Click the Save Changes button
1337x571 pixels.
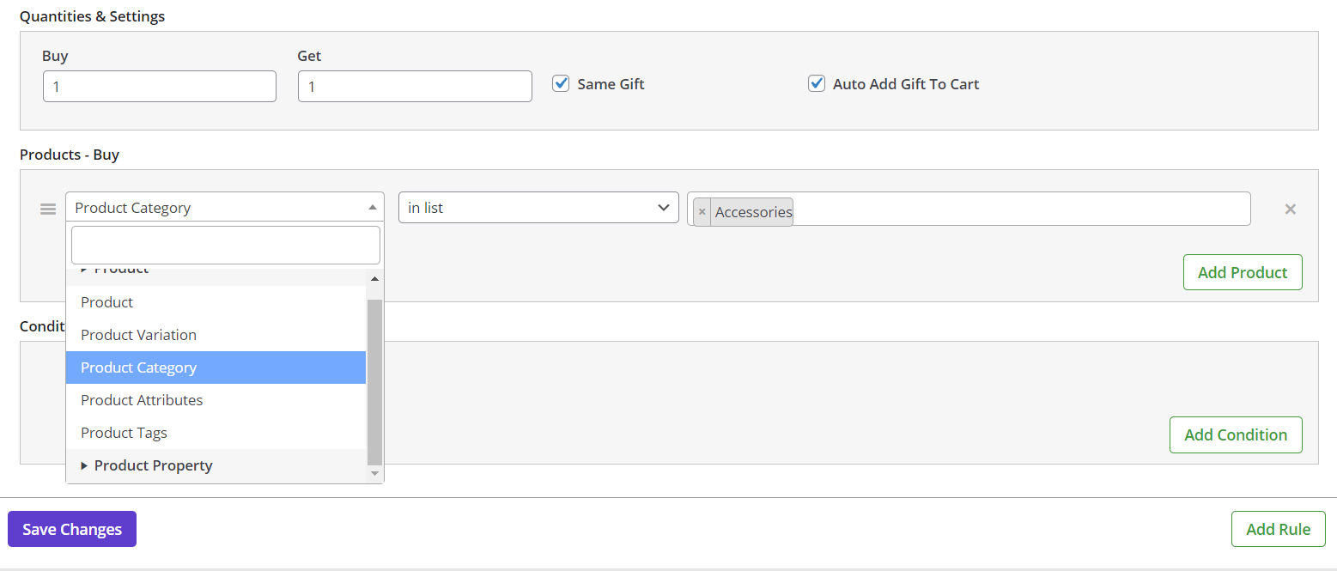click(72, 529)
